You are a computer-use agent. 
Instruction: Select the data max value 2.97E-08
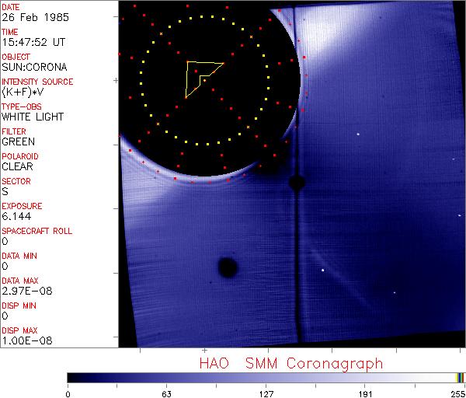click(x=27, y=291)
